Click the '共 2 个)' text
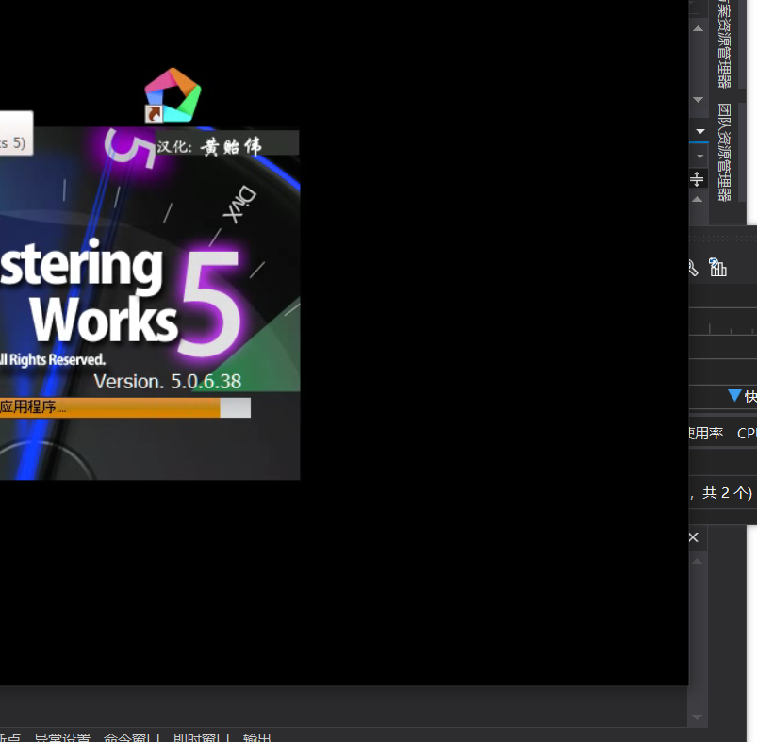757x742 pixels. 727,493
